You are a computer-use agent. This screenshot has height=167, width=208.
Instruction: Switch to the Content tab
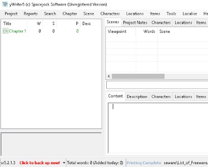point(116,96)
